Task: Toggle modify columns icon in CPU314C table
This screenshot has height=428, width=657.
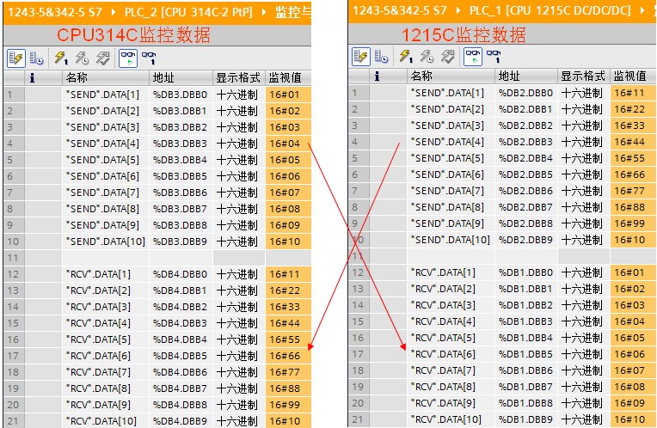Action: [x=16, y=58]
